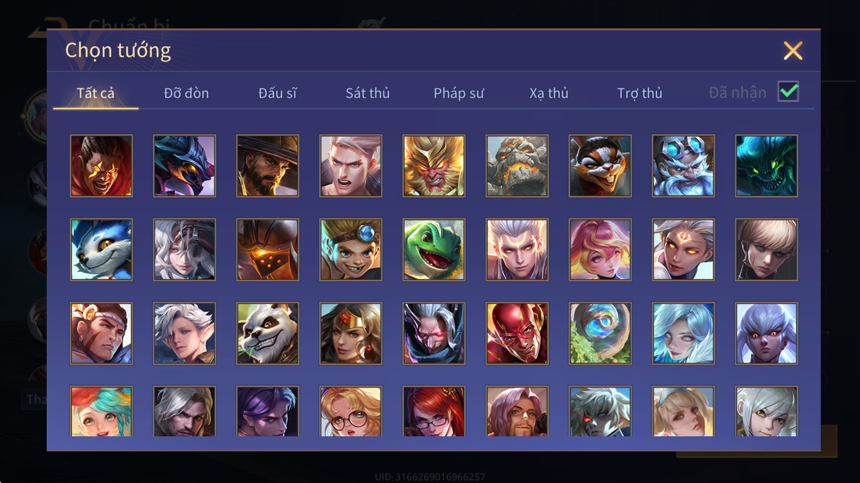
Task: Select the white-bearded goggles dwarf hero
Action: pos(683,166)
